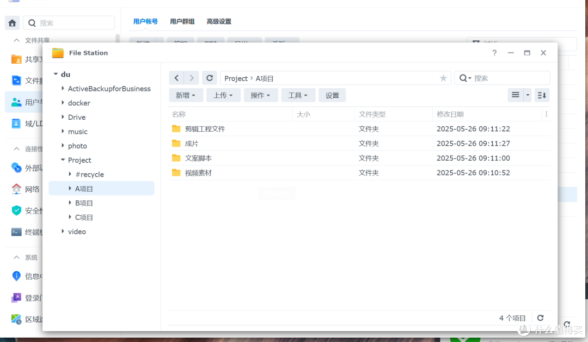Open the File Station help question mark
Screen dimensions: 588x342
pos(494,53)
